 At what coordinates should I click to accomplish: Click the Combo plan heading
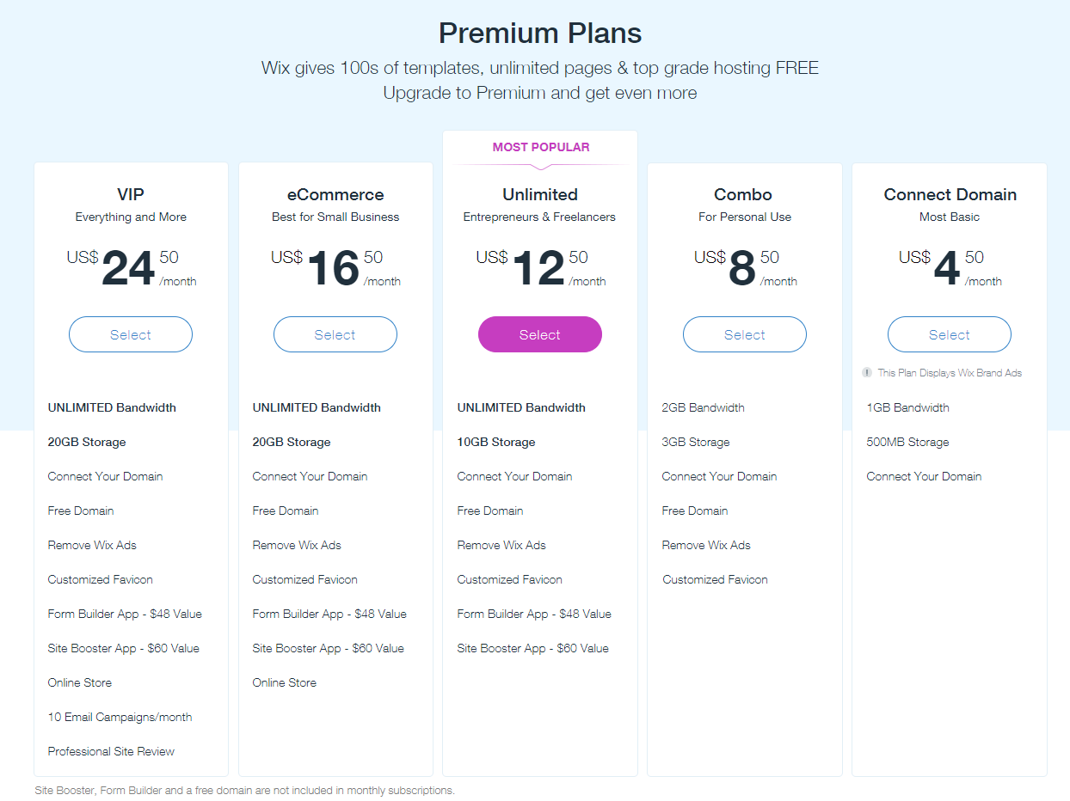[743, 194]
